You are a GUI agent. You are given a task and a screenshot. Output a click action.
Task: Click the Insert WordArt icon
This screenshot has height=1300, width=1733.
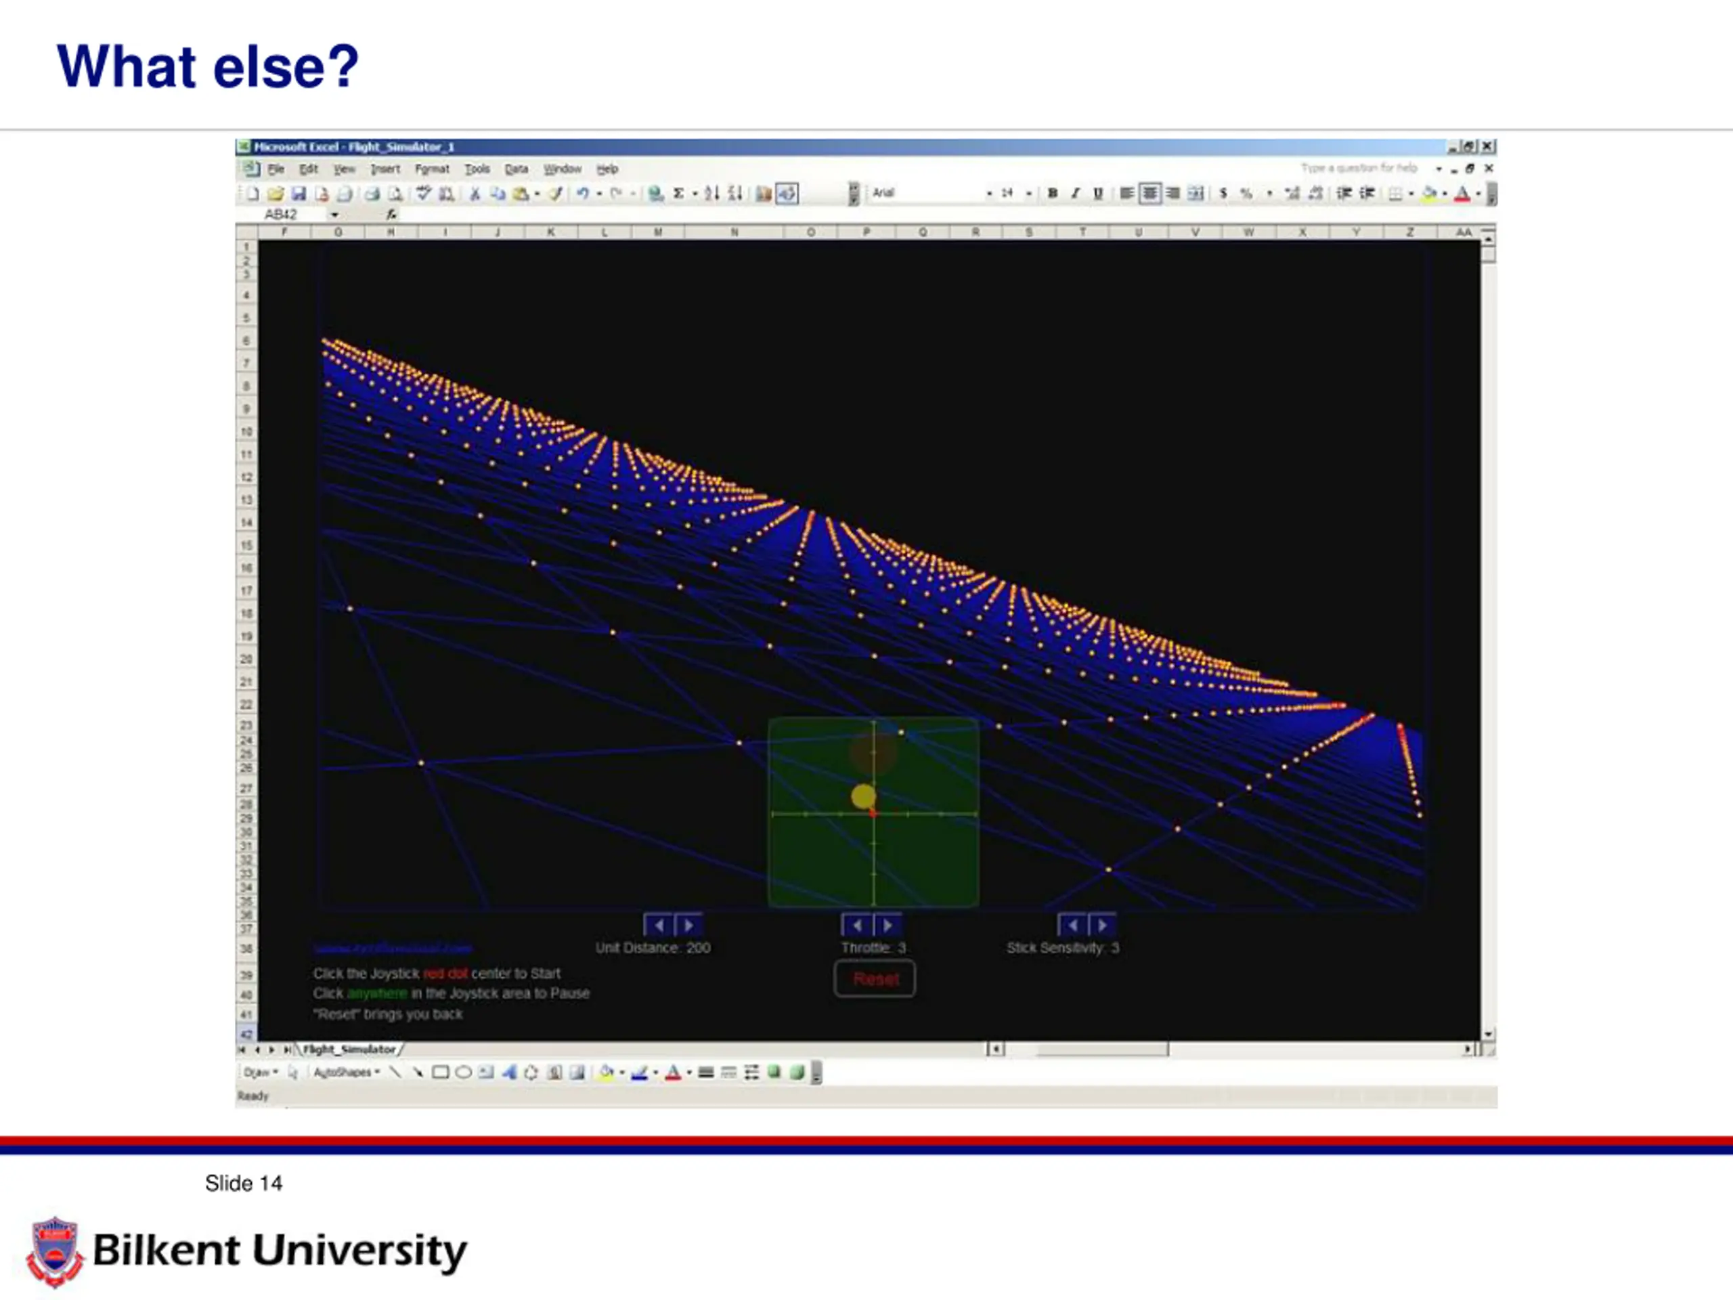click(x=508, y=1072)
